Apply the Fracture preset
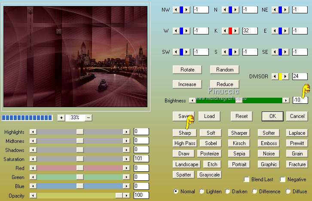This screenshot has width=312, height=201. [x=297, y=164]
